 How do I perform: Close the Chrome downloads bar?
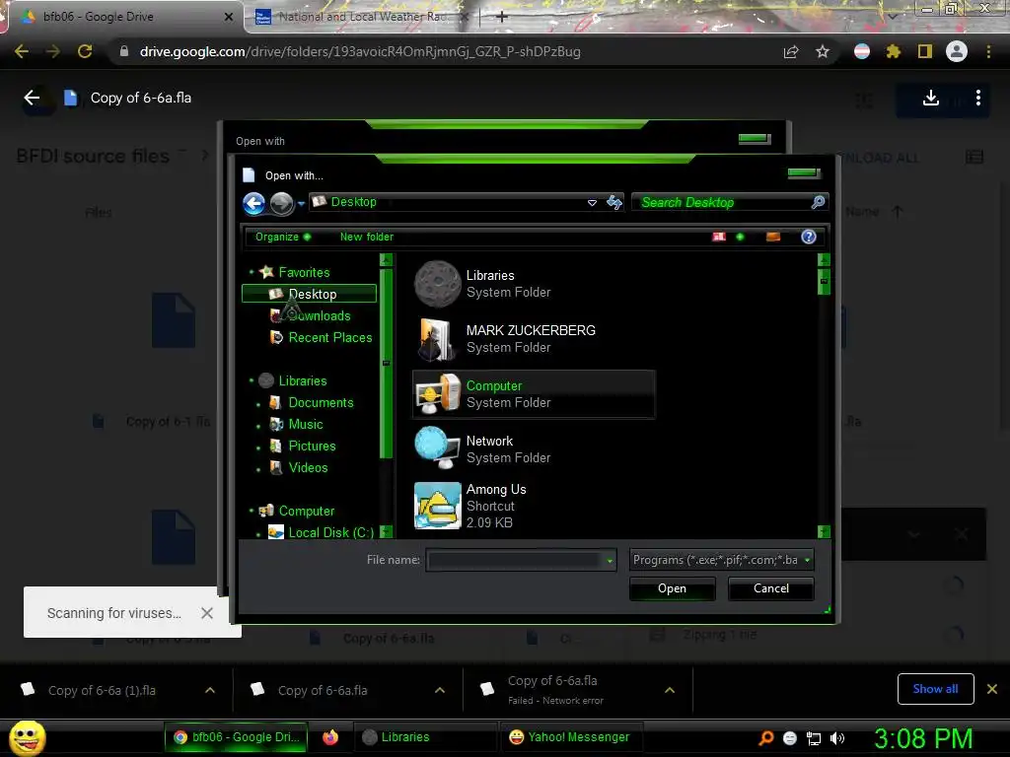click(x=992, y=689)
